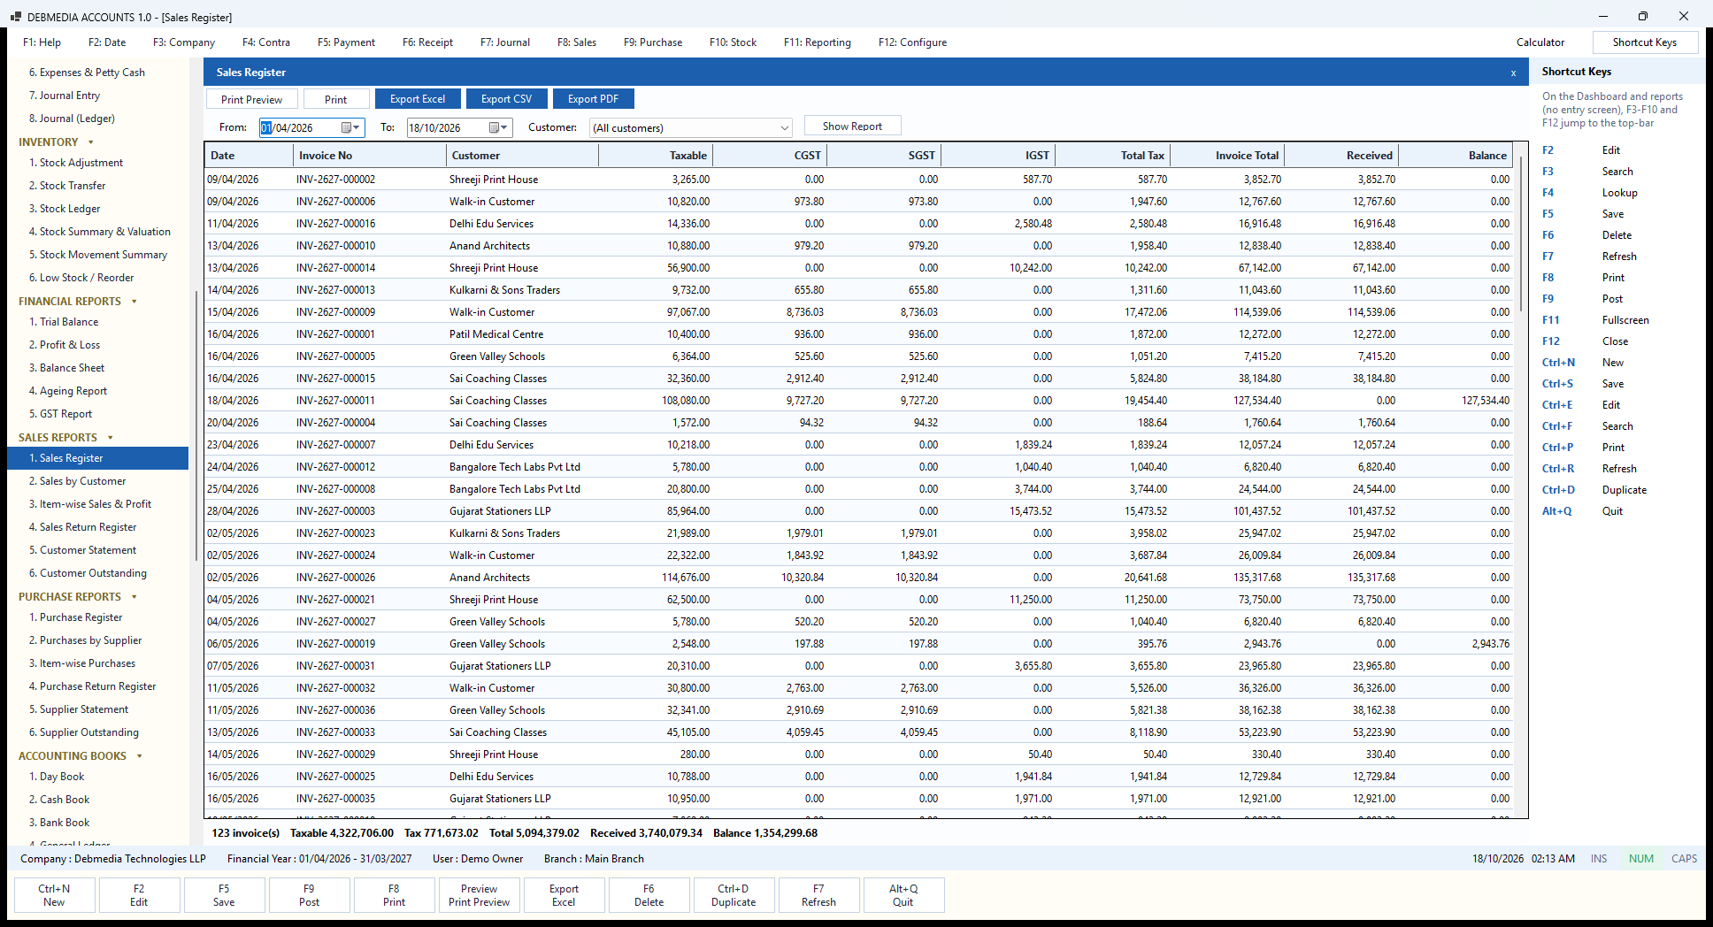Sort by the Invoice No column header
Image resolution: width=1713 pixels, height=927 pixels.
tap(369, 156)
